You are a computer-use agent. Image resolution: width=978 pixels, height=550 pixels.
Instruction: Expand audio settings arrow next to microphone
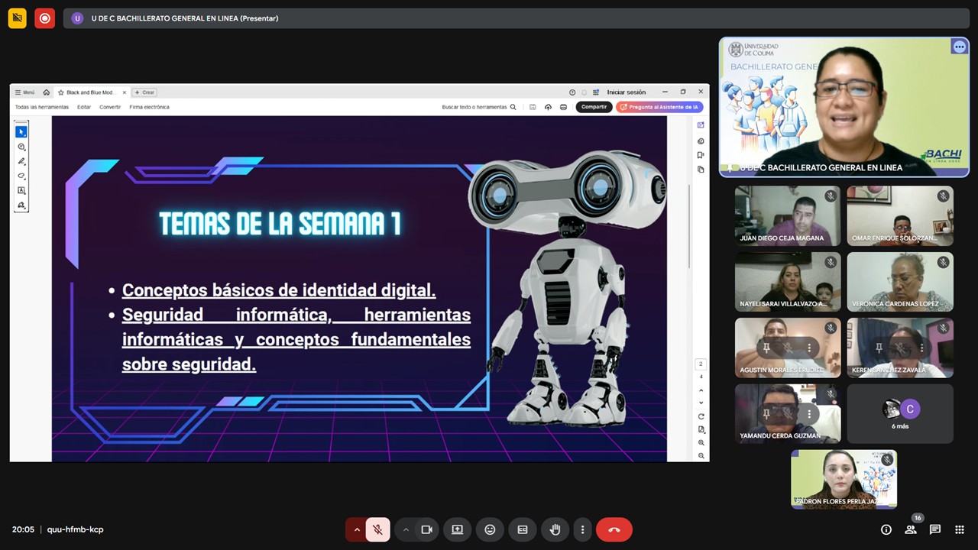coord(356,529)
